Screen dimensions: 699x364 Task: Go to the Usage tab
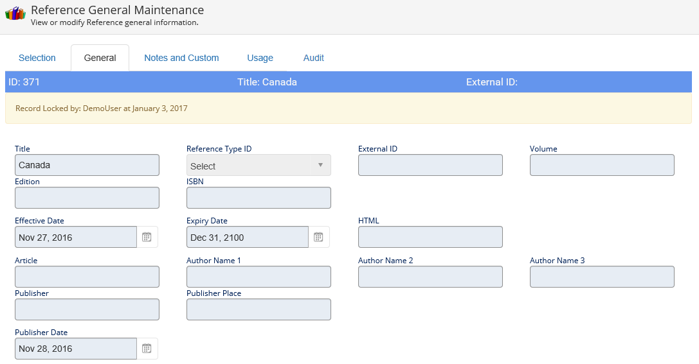(x=260, y=58)
